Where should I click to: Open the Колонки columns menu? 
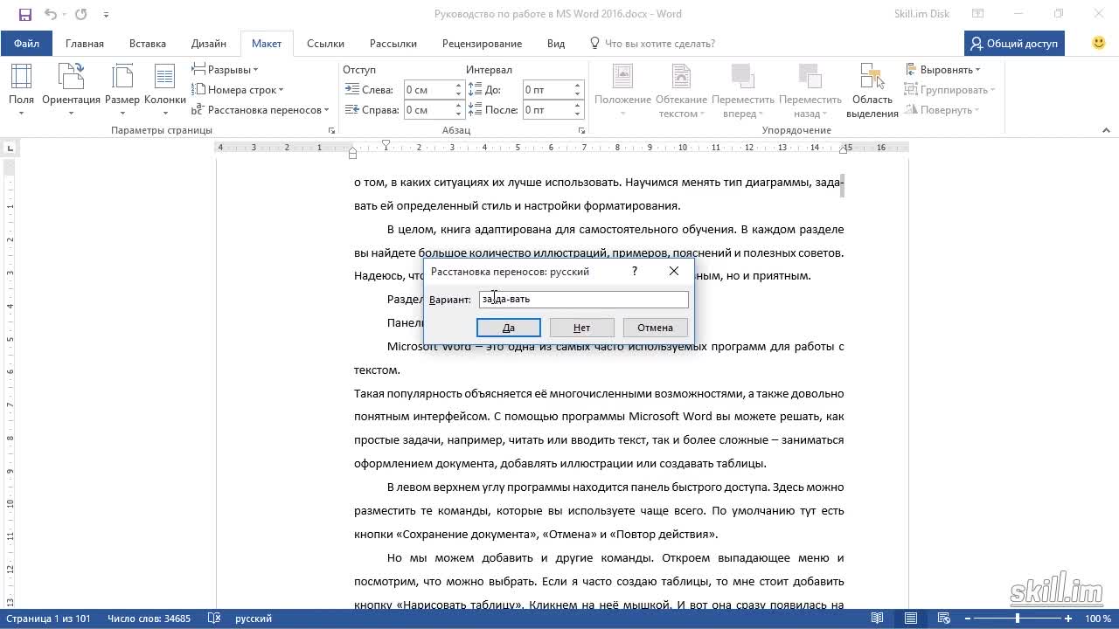pos(164,91)
